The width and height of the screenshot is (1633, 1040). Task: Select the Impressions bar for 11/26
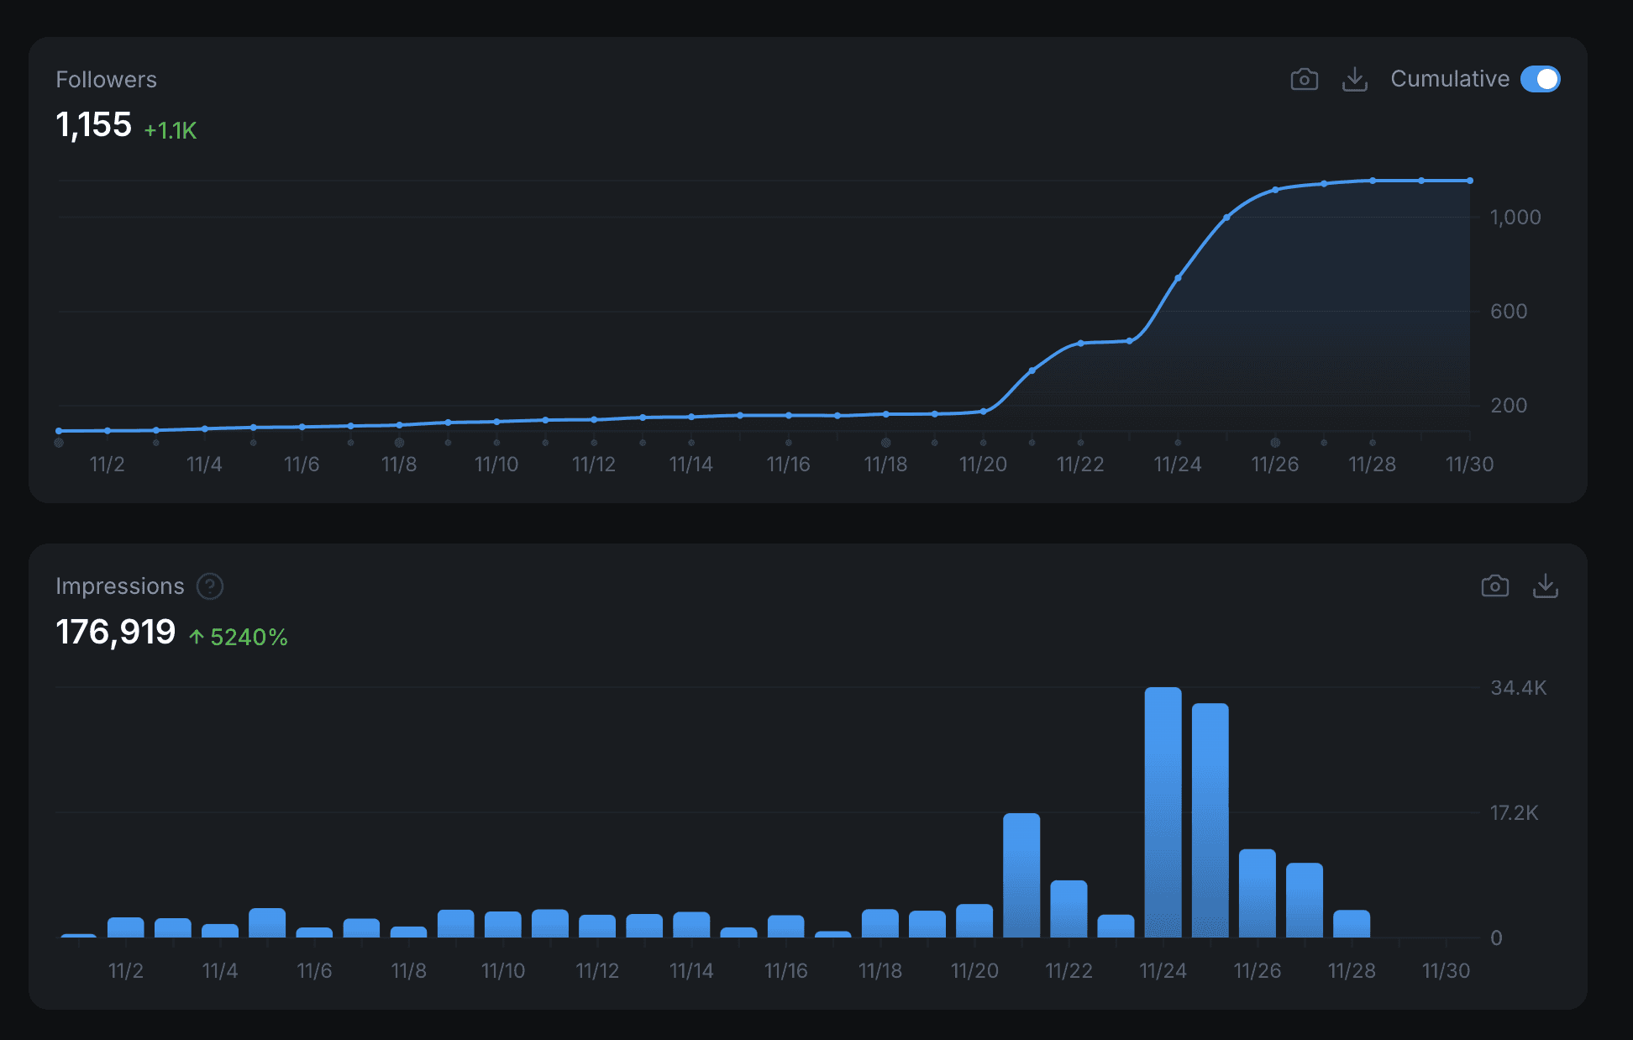click(1257, 894)
